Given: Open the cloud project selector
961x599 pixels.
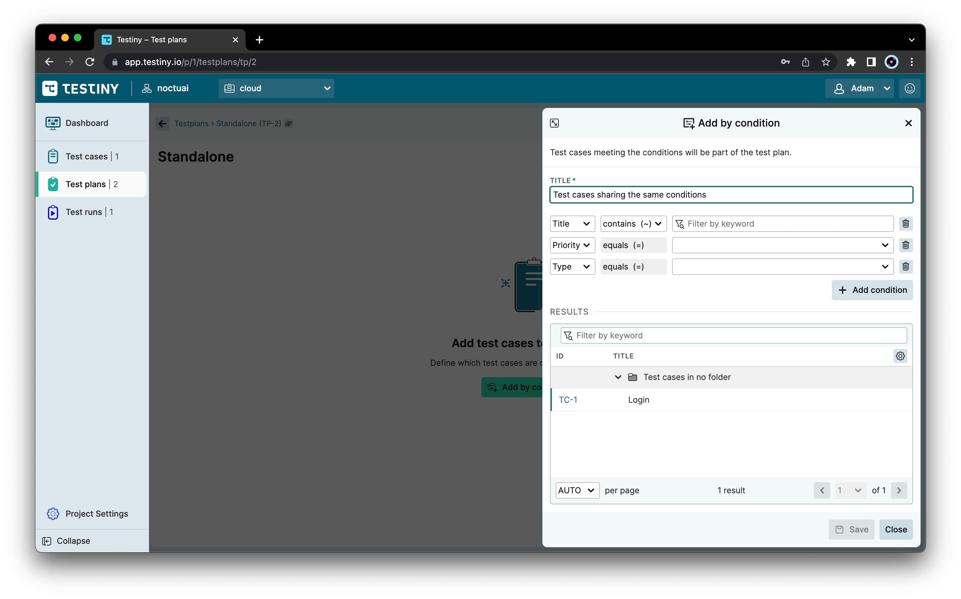Looking at the screenshot, I should 276,88.
